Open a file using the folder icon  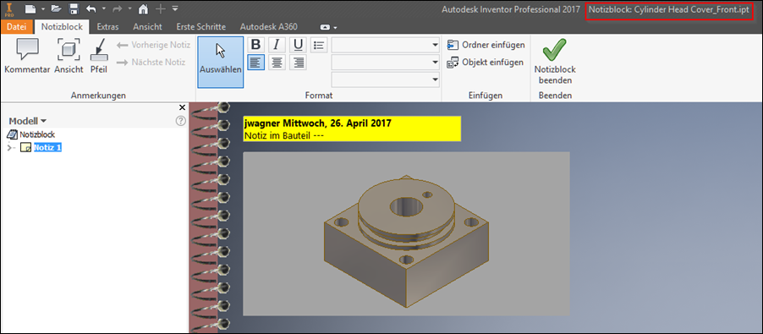pos(57,8)
